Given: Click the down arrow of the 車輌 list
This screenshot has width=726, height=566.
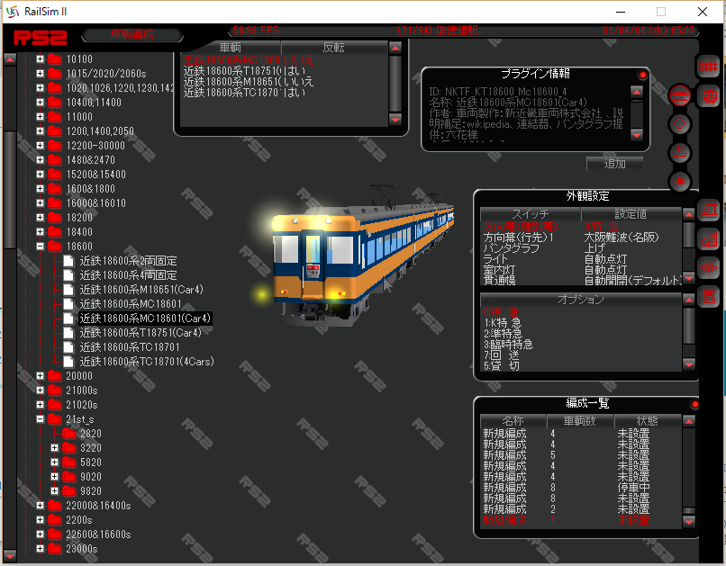Looking at the screenshot, I should point(395,120).
